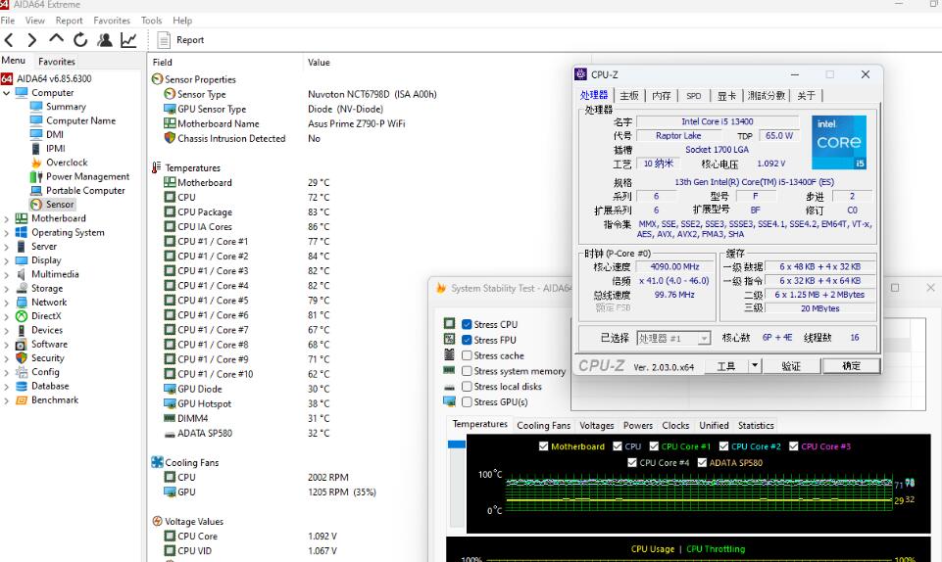Switch to the Favorites sidebar tab

(57, 61)
